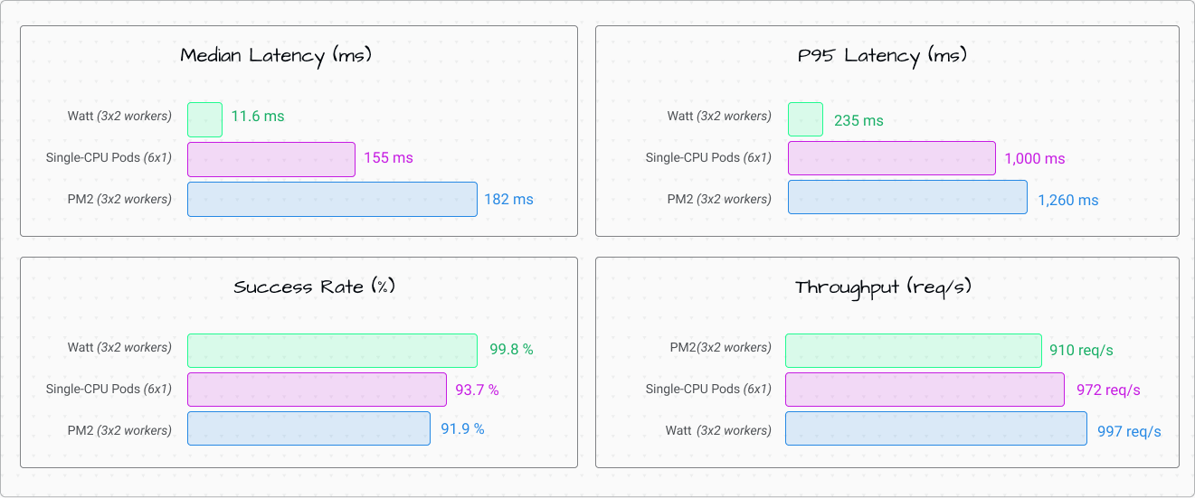Click the Median Latency chart title

tap(276, 56)
